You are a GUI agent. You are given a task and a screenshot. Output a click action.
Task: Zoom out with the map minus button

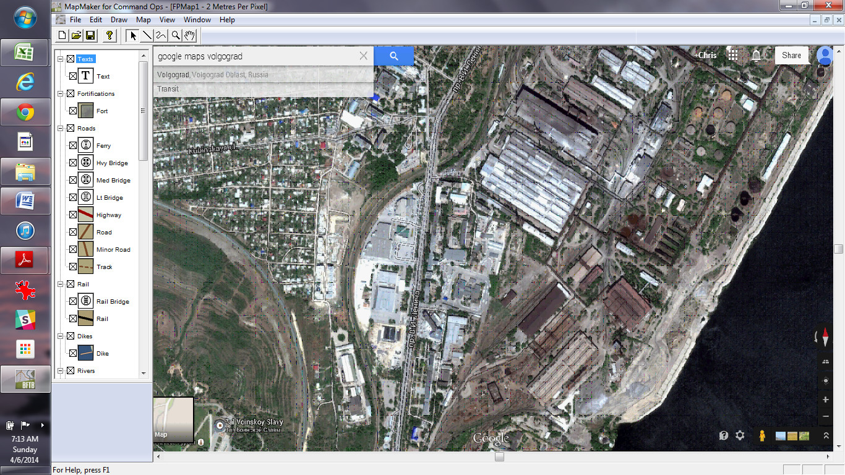825,416
